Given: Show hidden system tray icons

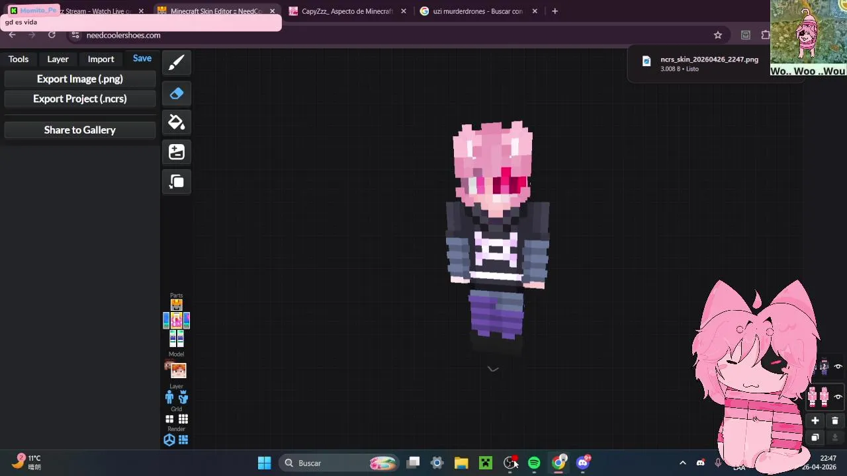Looking at the screenshot, I should pos(683,463).
